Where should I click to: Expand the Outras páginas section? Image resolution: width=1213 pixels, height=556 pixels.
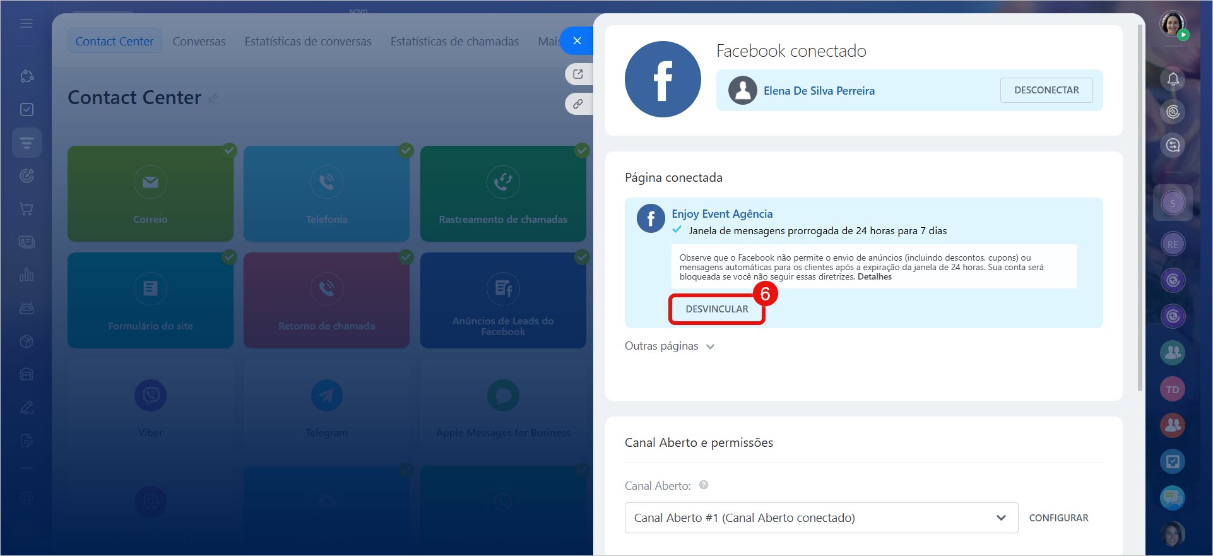tap(669, 346)
